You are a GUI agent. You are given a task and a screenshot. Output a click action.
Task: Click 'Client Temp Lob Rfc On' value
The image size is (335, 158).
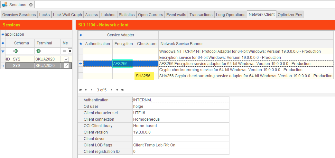[181, 145]
